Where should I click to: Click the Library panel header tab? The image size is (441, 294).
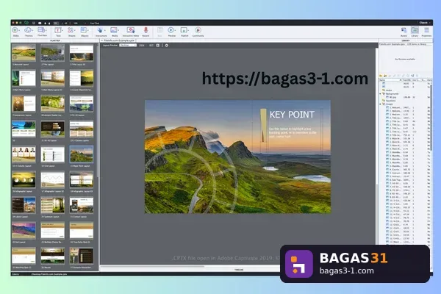point(405,41)
